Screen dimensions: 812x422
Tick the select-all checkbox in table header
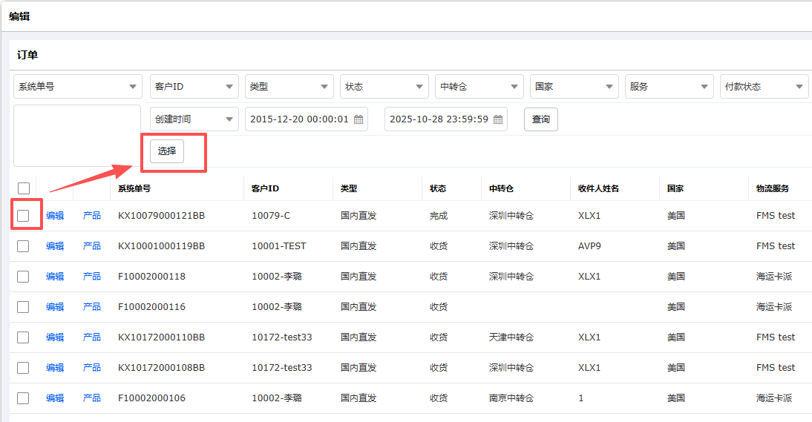pos(23,188)
